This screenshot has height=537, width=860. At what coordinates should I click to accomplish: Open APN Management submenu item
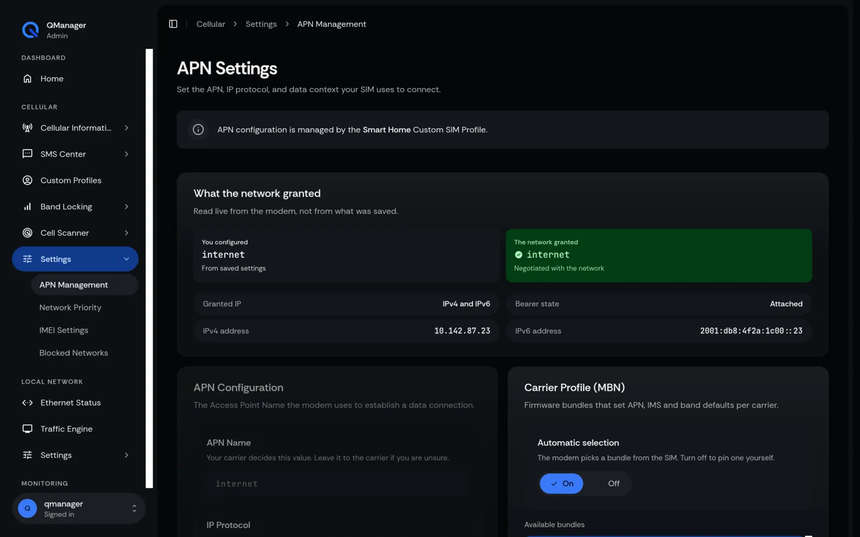pos(84,285)
